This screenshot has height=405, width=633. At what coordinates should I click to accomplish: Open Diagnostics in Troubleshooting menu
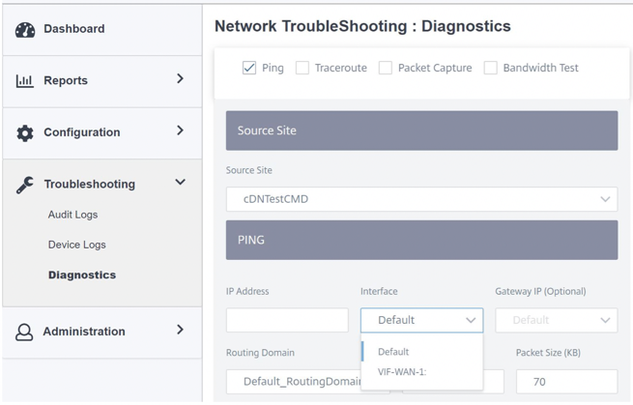pyautogui.click(x=82, y=275)
